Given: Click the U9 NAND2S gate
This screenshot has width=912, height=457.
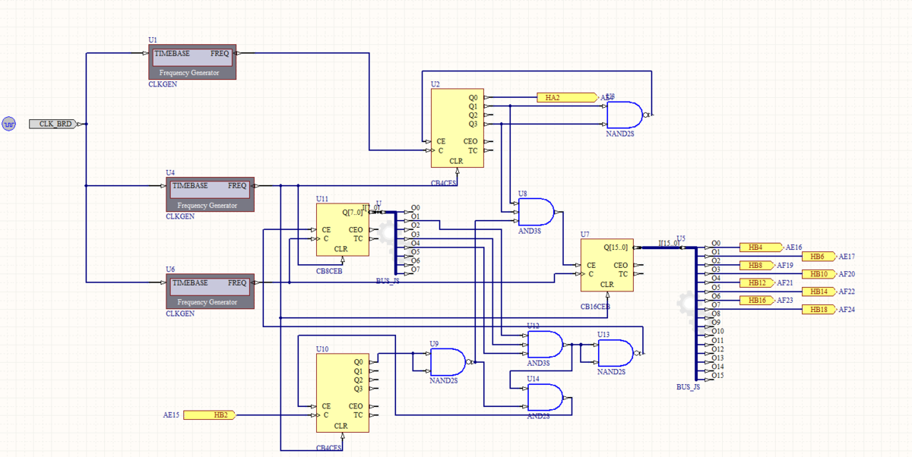Looking at the screenshot, I should pyautogui.click(x=448, y=362).
